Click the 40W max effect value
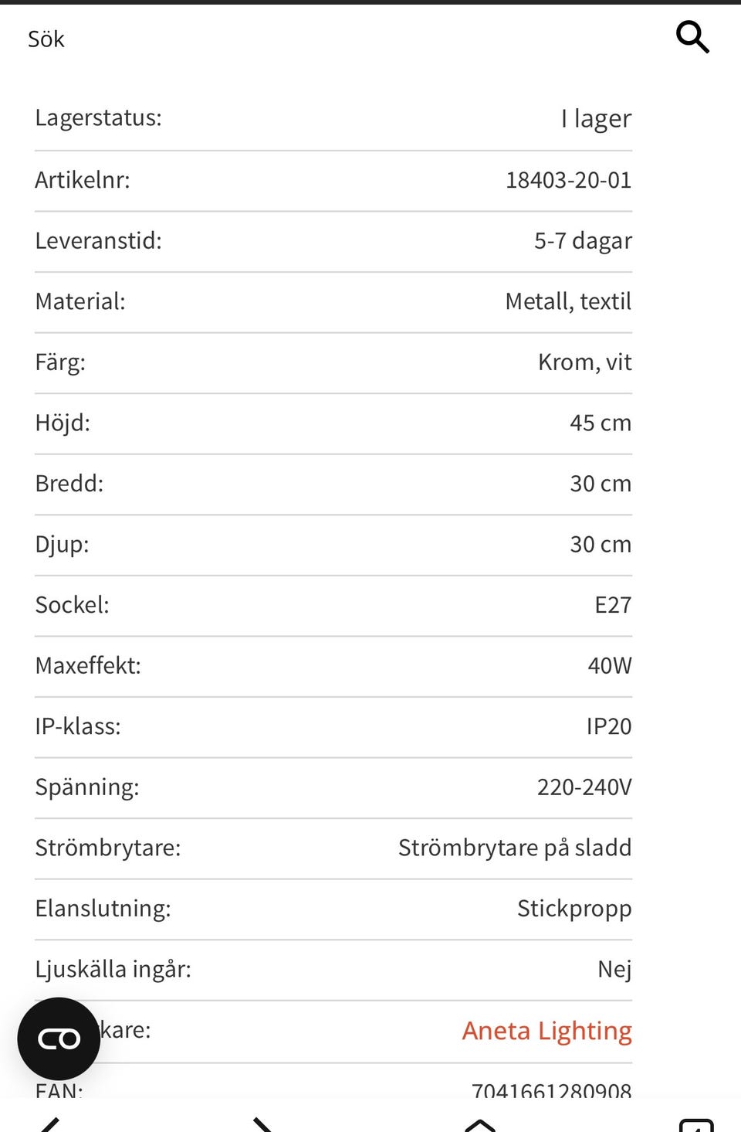Screen dimensions: 741x1132 tap(609, 665)
